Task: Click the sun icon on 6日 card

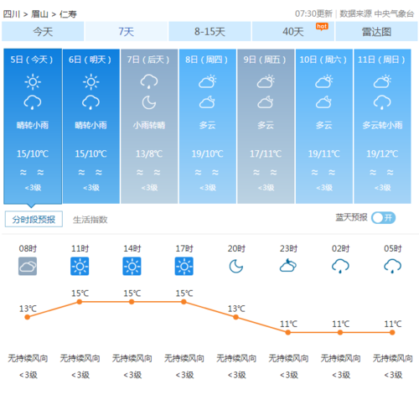Action: click(91, 82)
